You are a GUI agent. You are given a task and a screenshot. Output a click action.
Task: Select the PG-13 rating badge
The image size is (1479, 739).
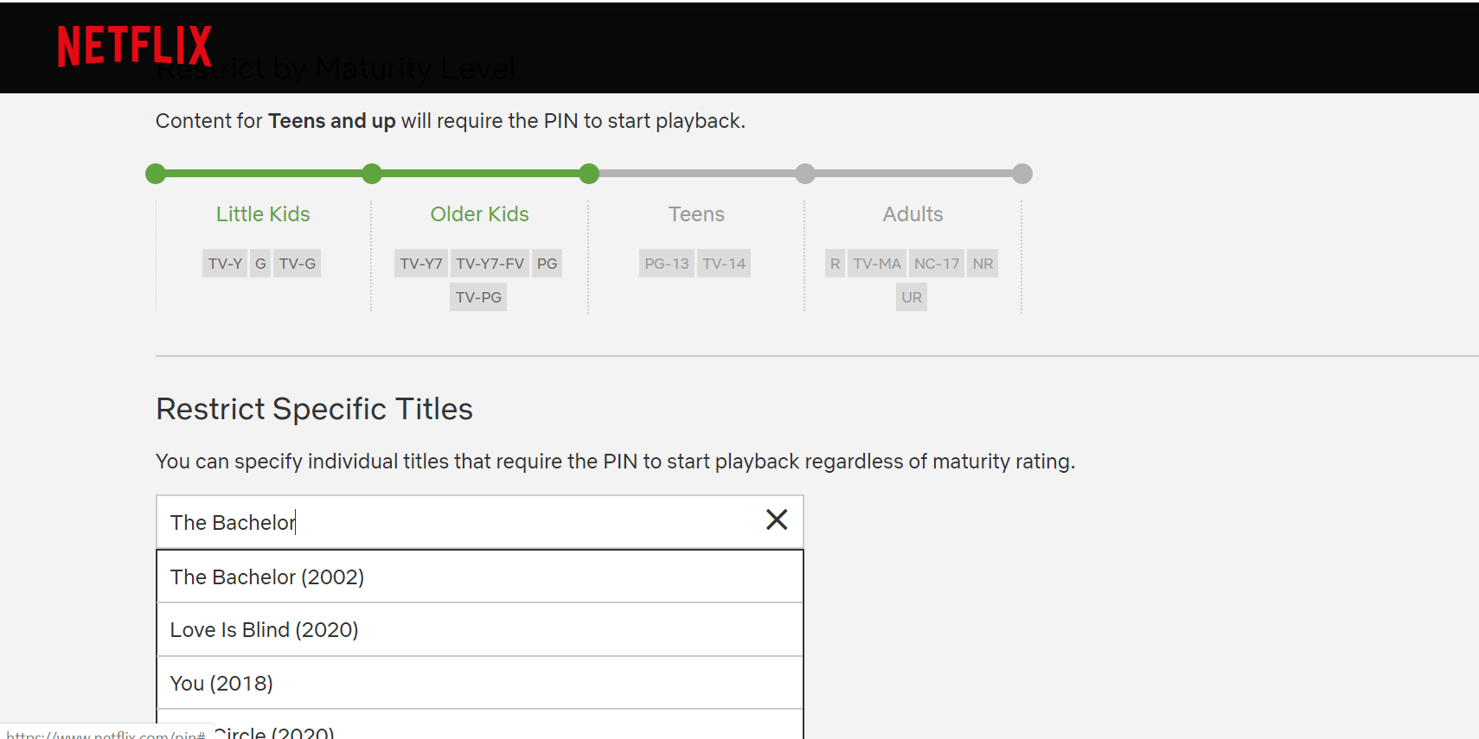(666, 263)
